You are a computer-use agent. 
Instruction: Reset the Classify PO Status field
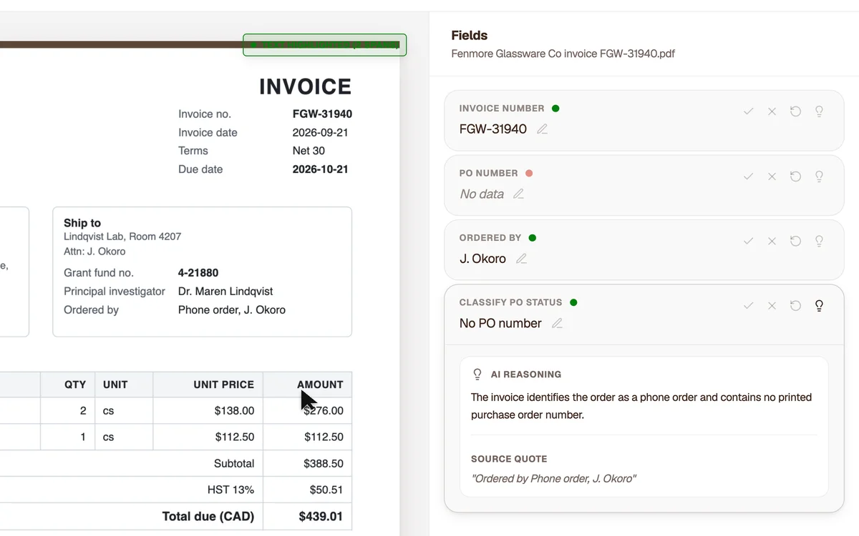(795, 306)
